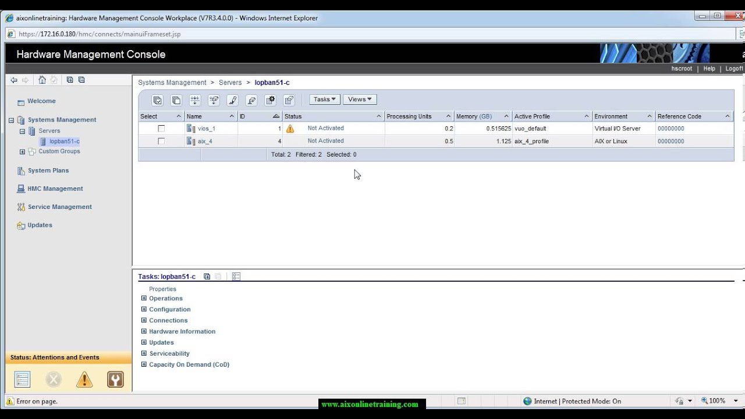Select lopban51-c in the server tree
Screen dimensions: 745x419
point(64,141)
